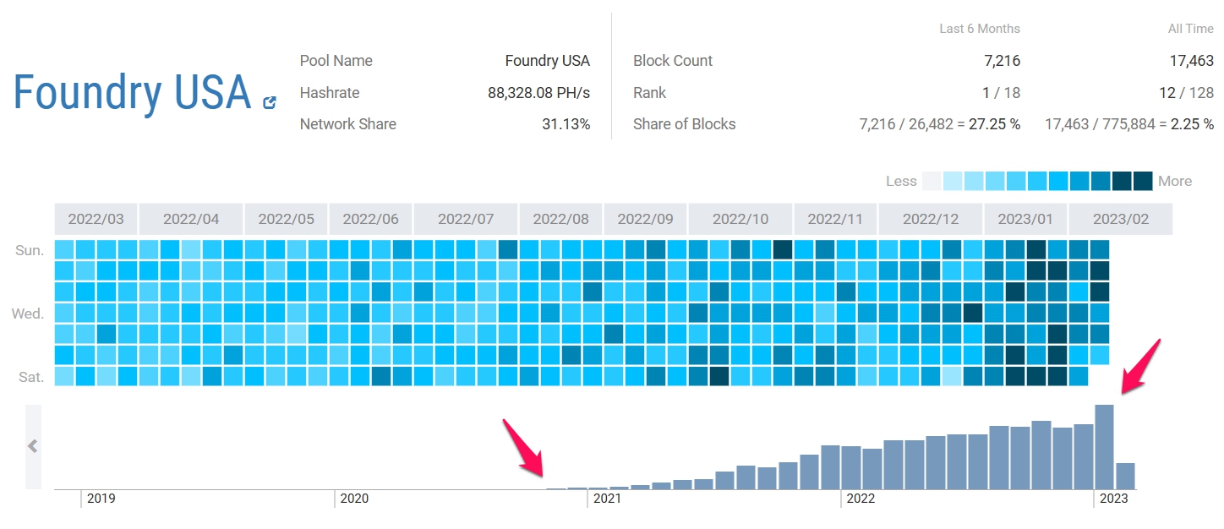
Task: Select the 2022/07 month tab
Action: [466, 219]
